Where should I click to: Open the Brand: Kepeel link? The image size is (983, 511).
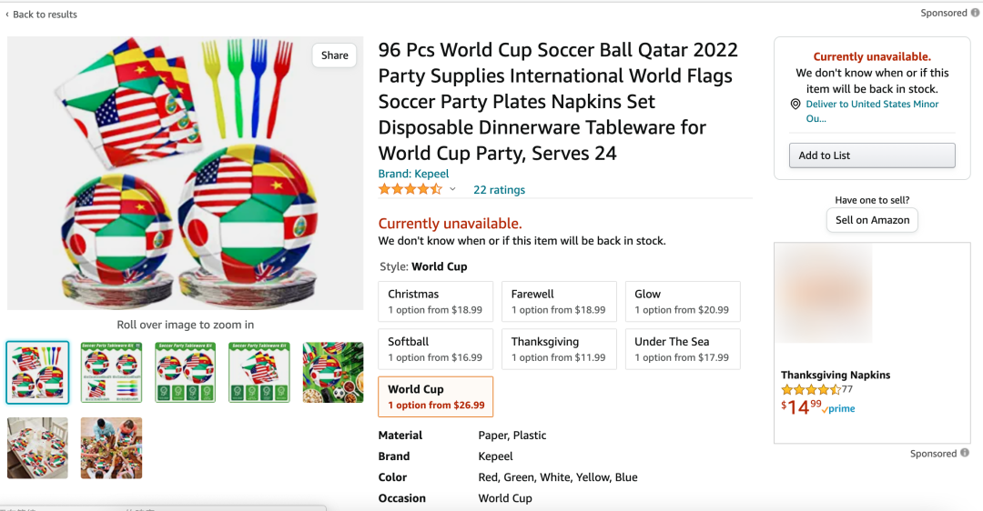413,174
